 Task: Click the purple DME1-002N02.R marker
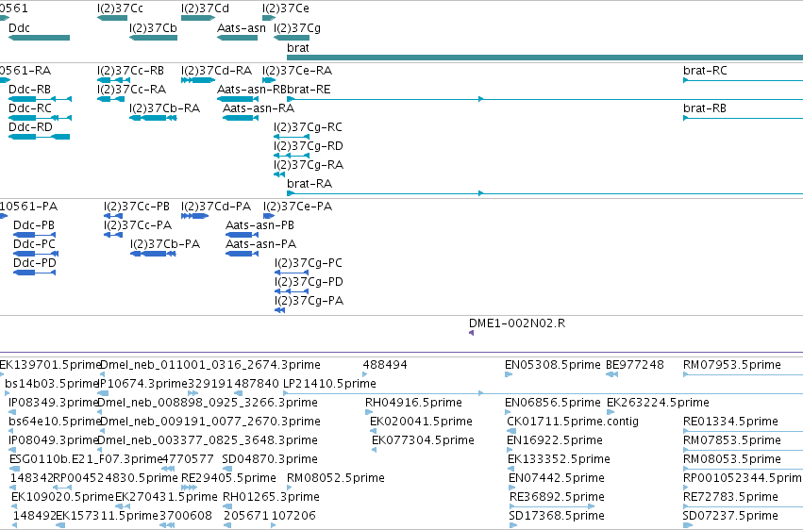pyautogui.click(x=471, y=333)
